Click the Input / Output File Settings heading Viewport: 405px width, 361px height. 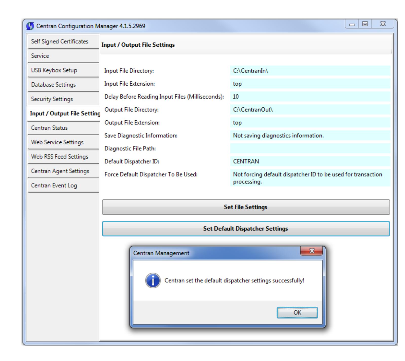(x=138, y=45)
